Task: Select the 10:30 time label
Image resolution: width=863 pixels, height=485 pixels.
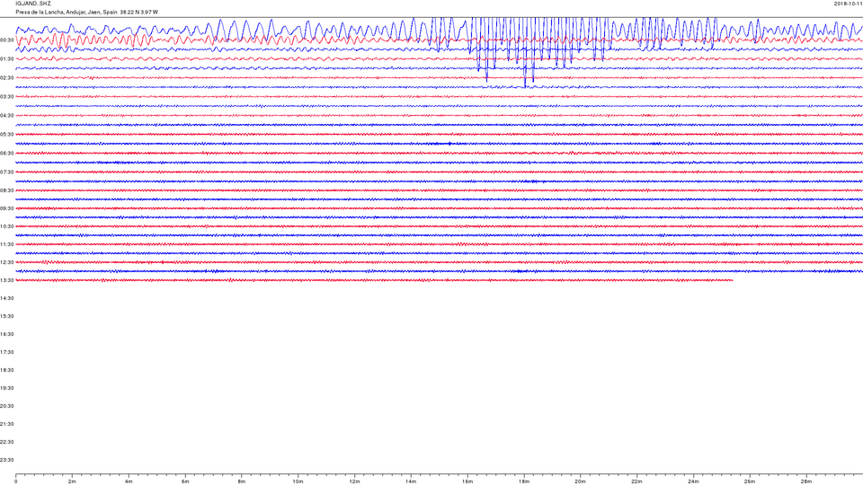Action: pos(6,226)
